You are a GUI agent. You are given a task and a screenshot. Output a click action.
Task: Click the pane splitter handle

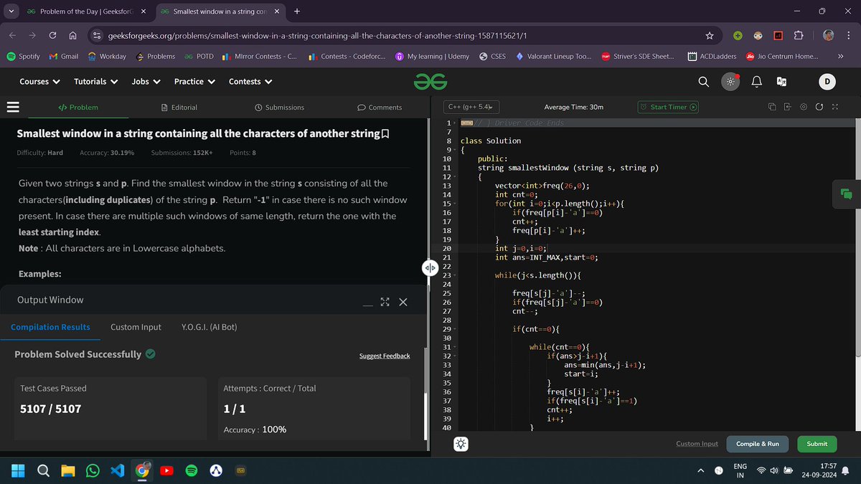430,268
